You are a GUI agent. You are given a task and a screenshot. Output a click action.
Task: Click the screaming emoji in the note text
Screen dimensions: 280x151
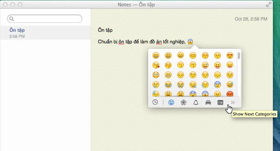(x=190, y=41)
